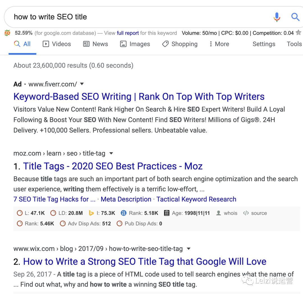303x294 pixels.
Task: Click the moz.com breadcrumb URL
Action: click(59, 153)
